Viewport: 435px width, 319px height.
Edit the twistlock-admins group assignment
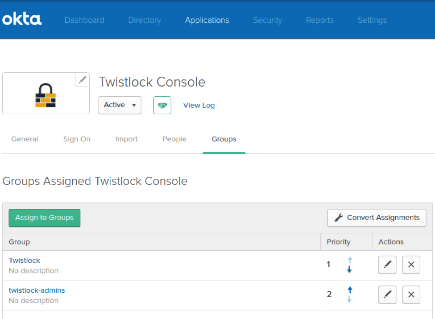tap(387, 294)
